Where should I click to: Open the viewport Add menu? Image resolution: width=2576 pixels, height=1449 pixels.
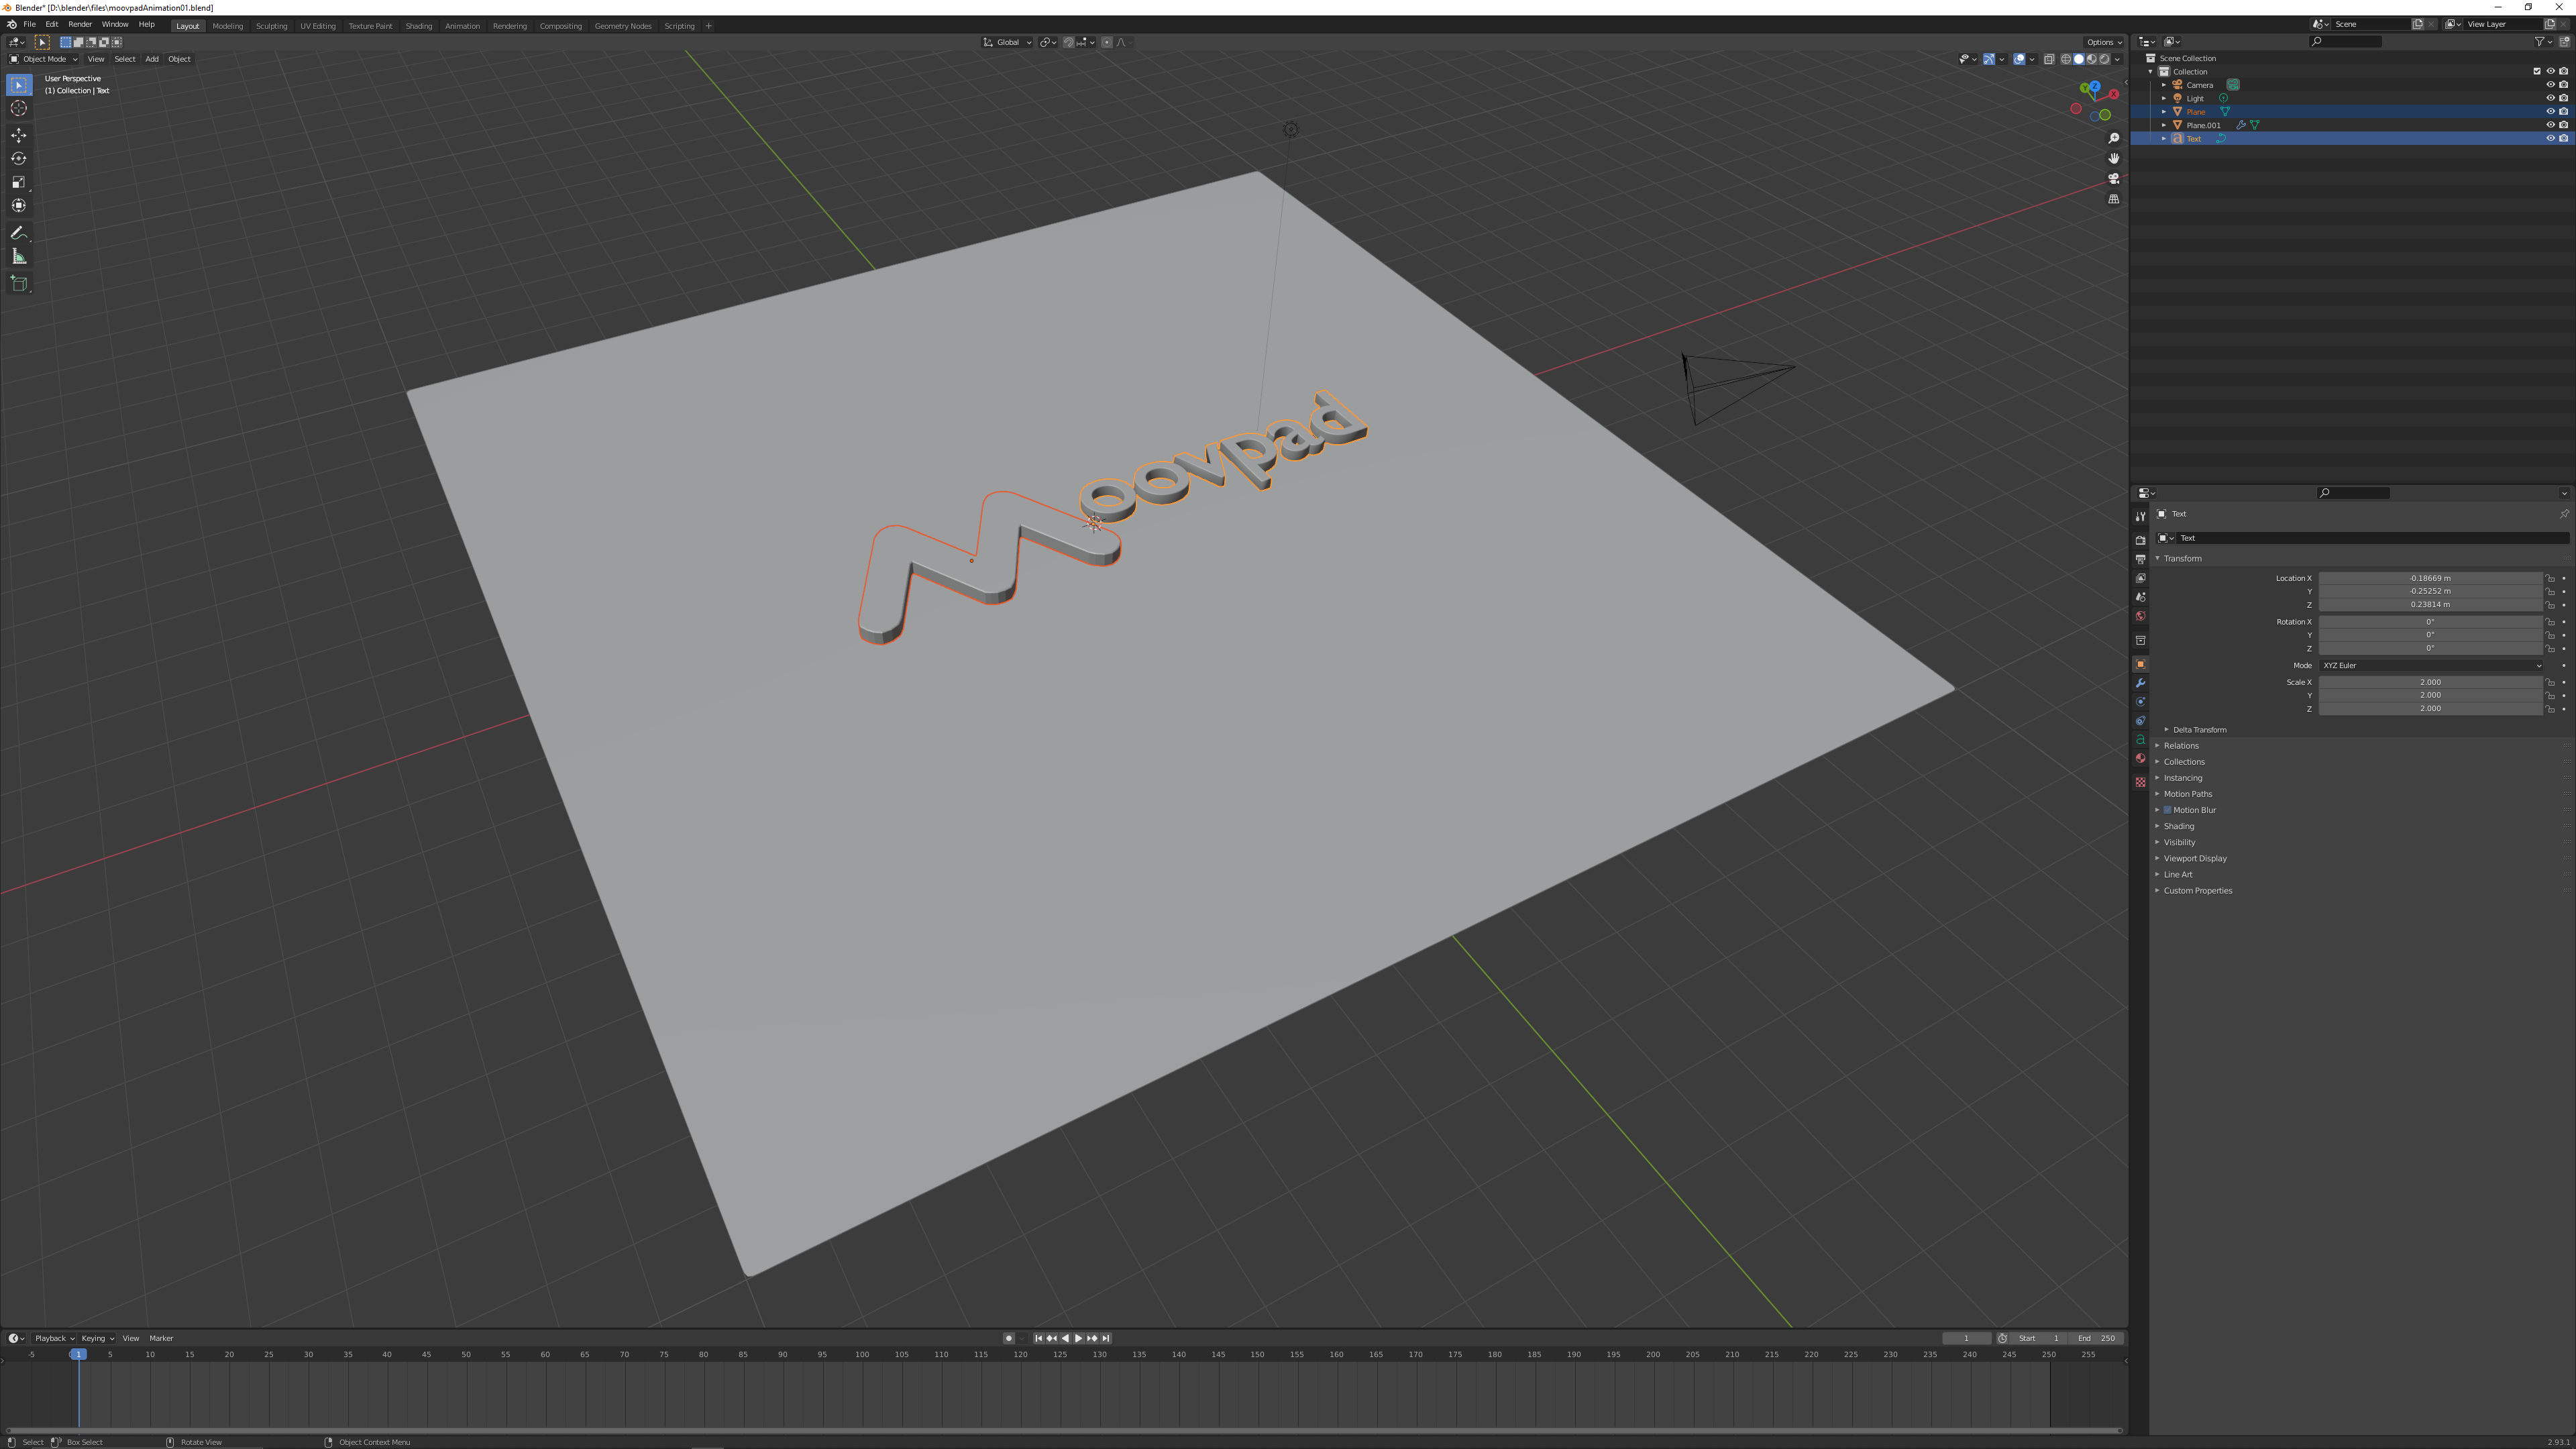pyautogui.click(x=152, y=59)
